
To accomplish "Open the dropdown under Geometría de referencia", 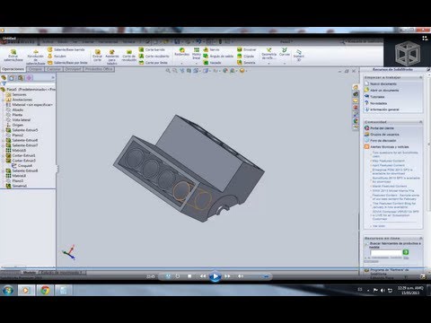I will [x=268, y=64].
